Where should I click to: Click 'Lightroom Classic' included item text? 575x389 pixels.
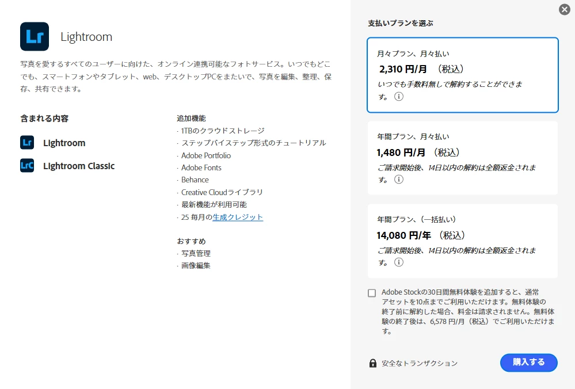(79, 166)
